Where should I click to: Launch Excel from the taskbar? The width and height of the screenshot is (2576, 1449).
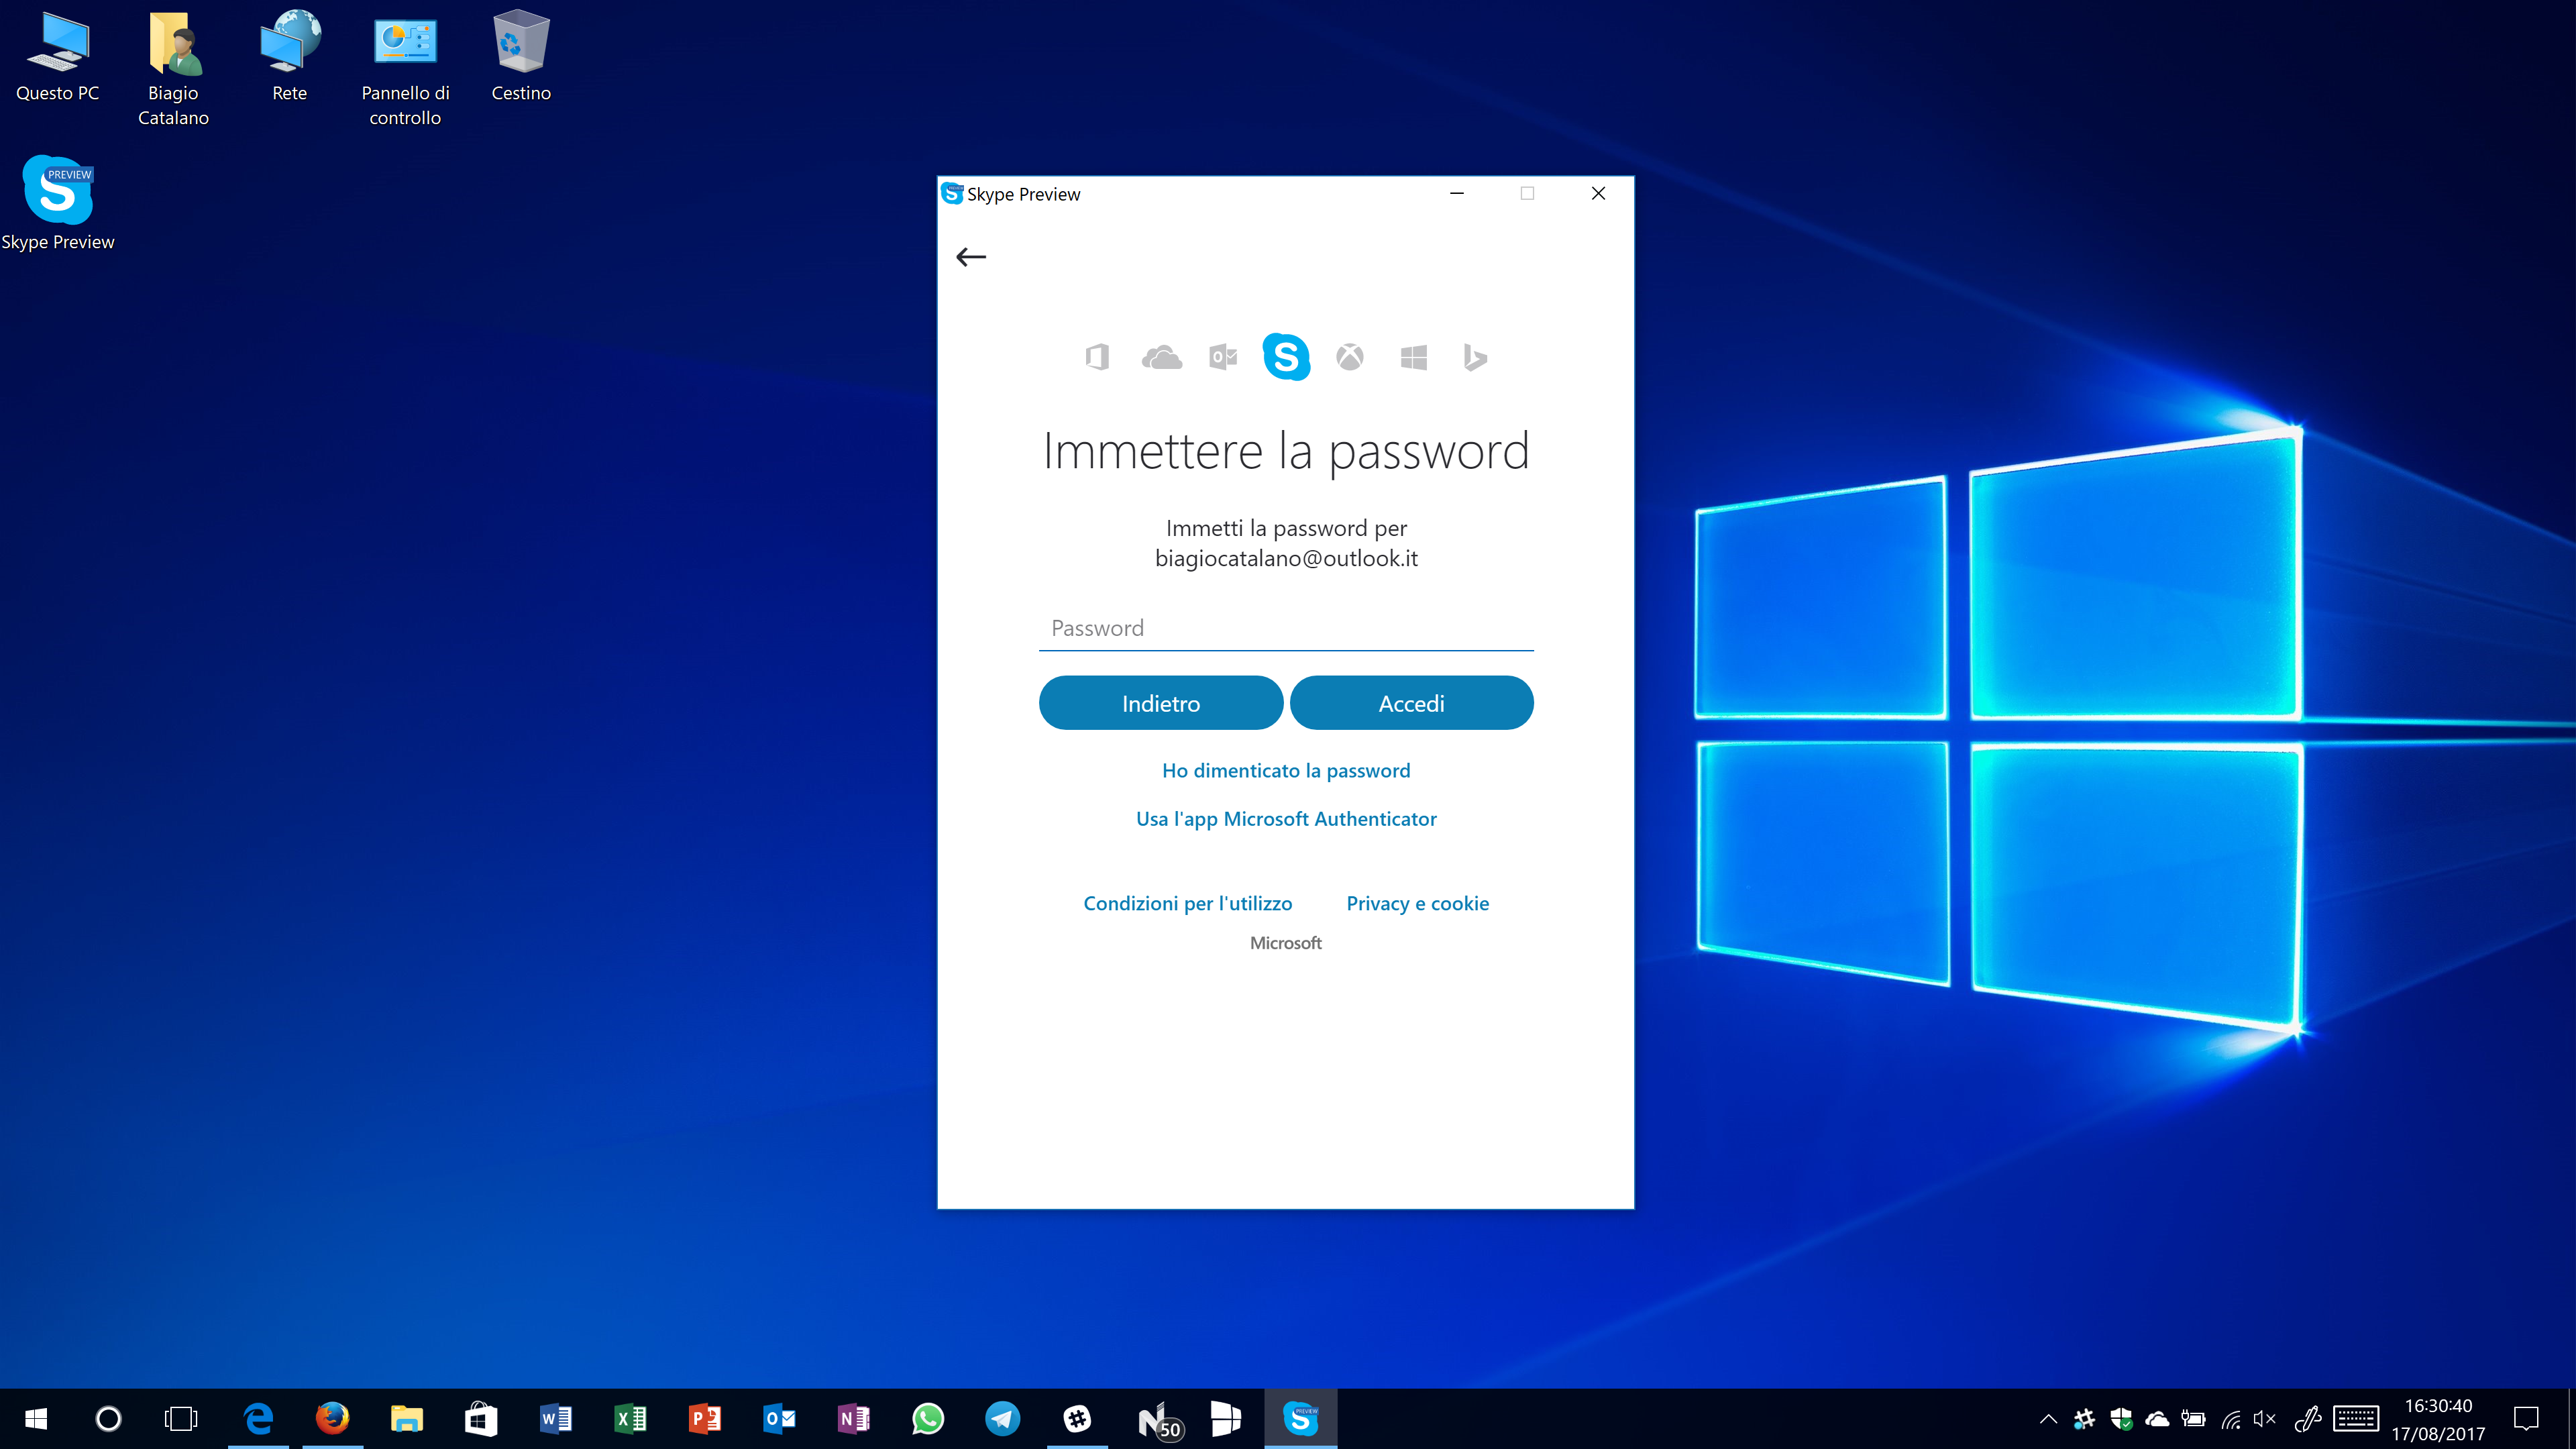click(x=630, y=1418)
